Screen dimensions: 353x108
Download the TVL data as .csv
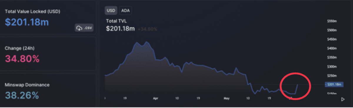coord(84,28)
